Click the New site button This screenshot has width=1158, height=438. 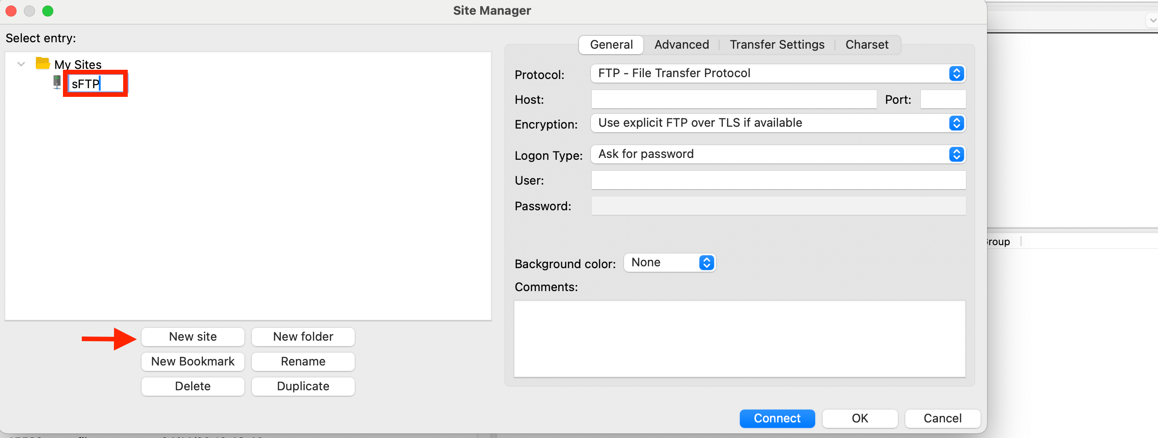193,337
